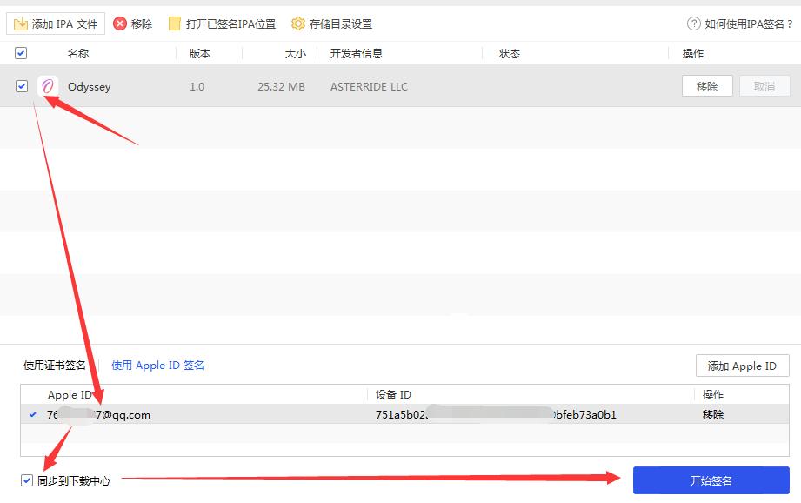Click the Odyssey app icon

pyautogui.click(x=48, y=86)
